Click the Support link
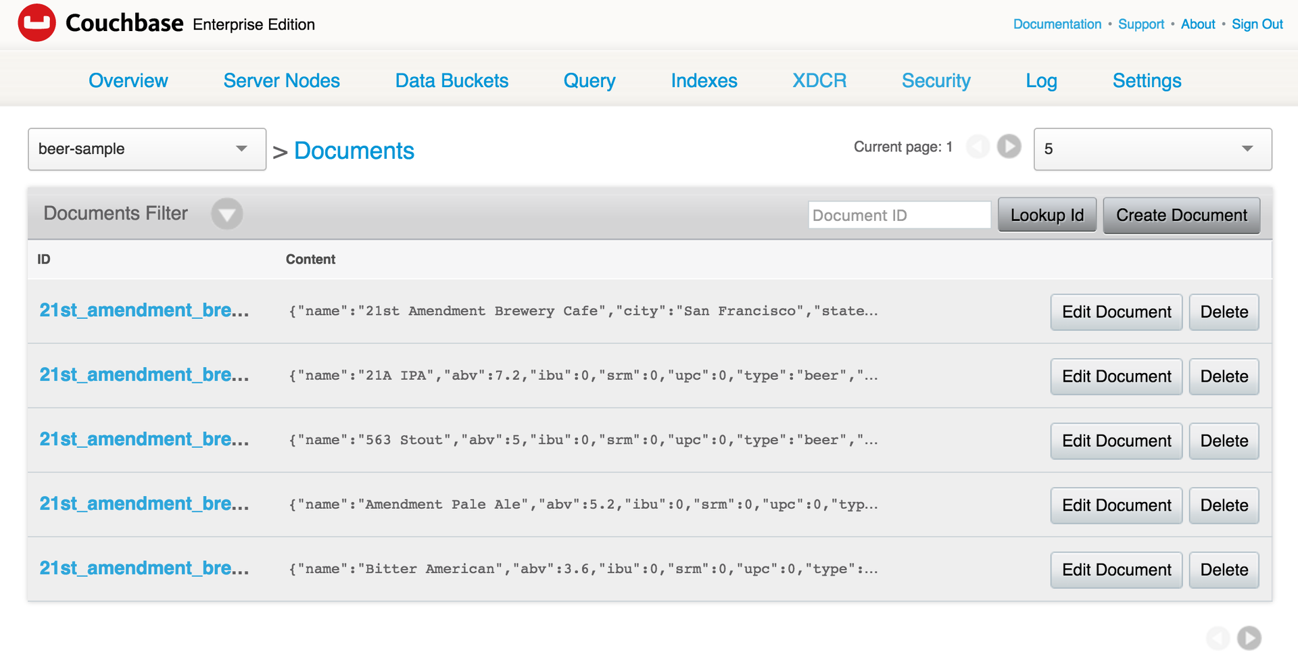The height and width of the screenshot is (669, 1298). [x=1141, y=24]
